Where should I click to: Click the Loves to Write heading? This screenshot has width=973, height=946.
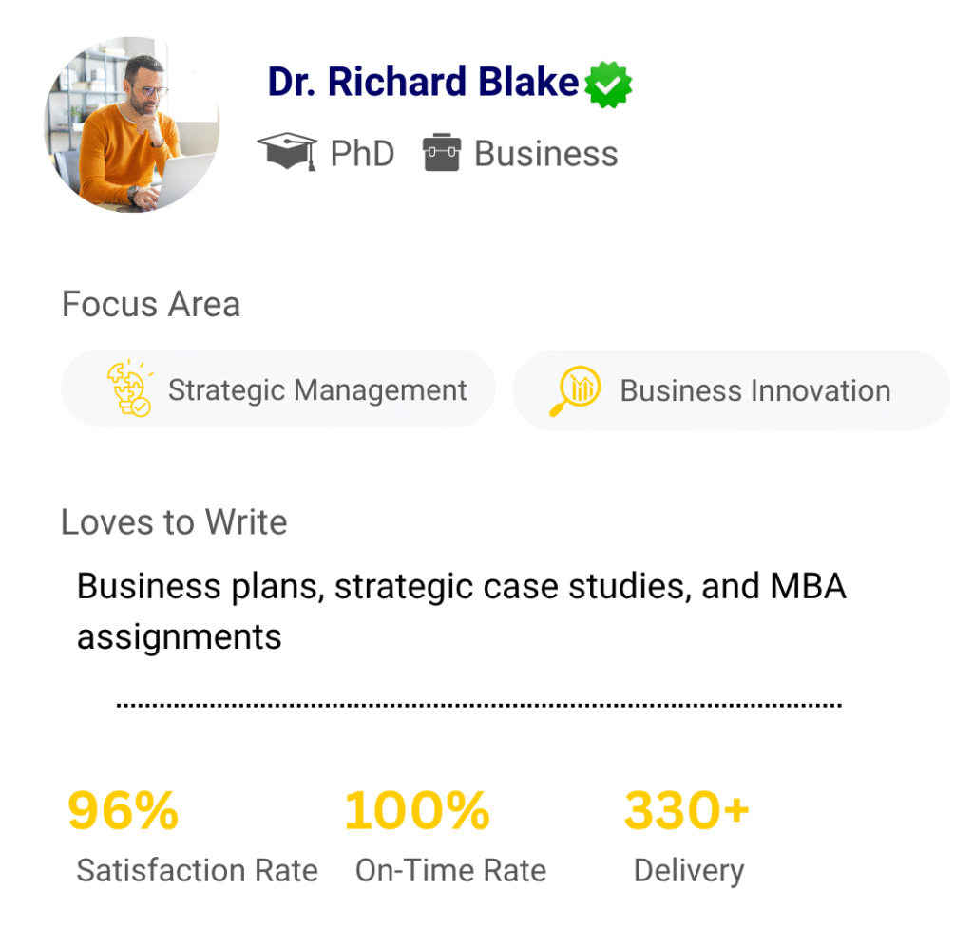(x=174, y=522)
